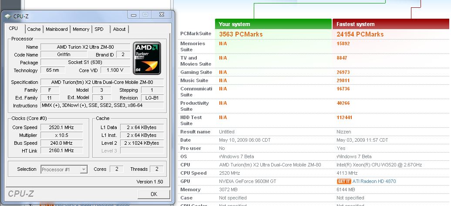The height and width of the screenshot is (206, 451).
Task: Click the Memory value 3072 MB
Action: tap(229, 189)
